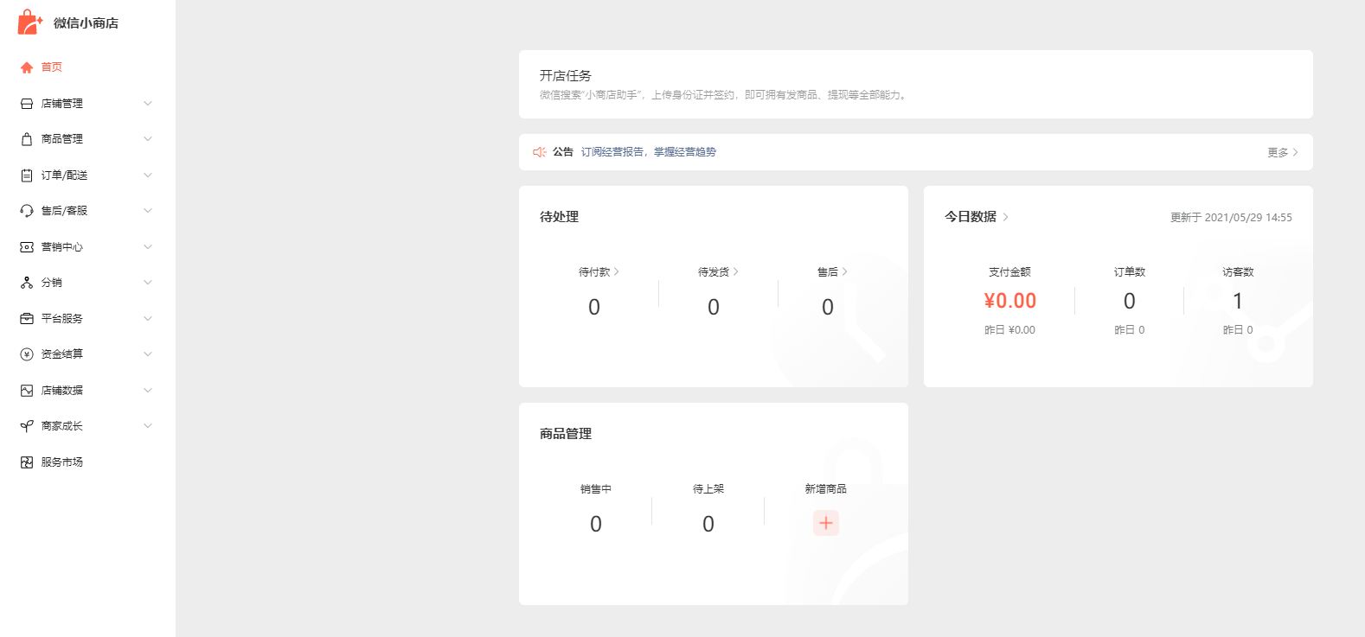Open the 店铺数据 menu item
The image size is (1365, 637).
(62, 391)
